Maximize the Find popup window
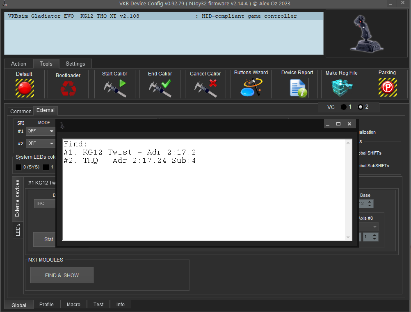Screen dimensions: 411x312 [338, 124]
